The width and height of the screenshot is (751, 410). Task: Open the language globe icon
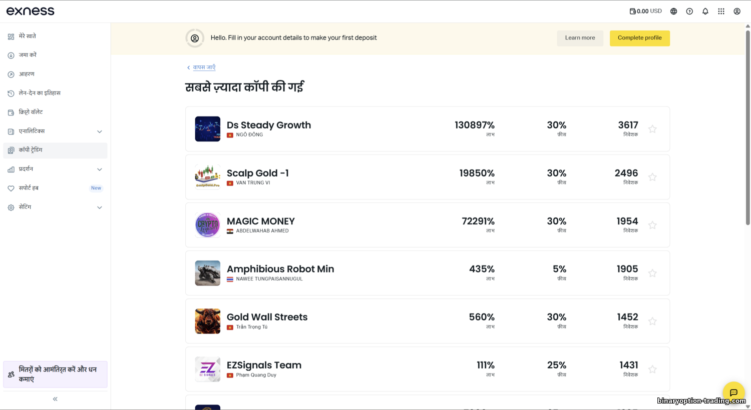tap(673, 11)
